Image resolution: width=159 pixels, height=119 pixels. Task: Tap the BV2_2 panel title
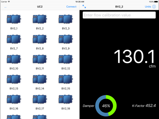(x=119, y=7)
